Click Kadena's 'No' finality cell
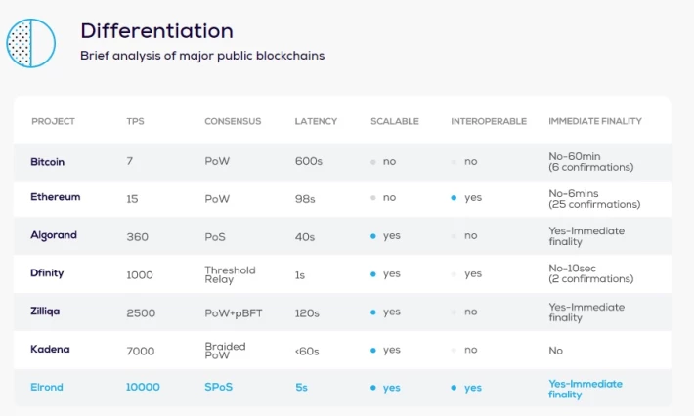Screen dimensions: 694x416 pyautogui.click(x=555, y=351)
